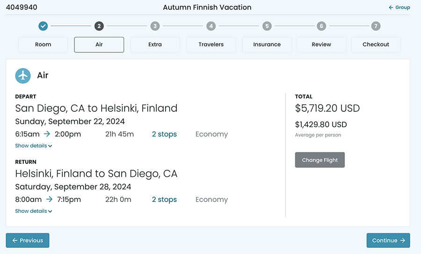This screenshot has width=421, height=254.
Task: Expand Show details for the departing flight
Action: [x=34, y=146]
